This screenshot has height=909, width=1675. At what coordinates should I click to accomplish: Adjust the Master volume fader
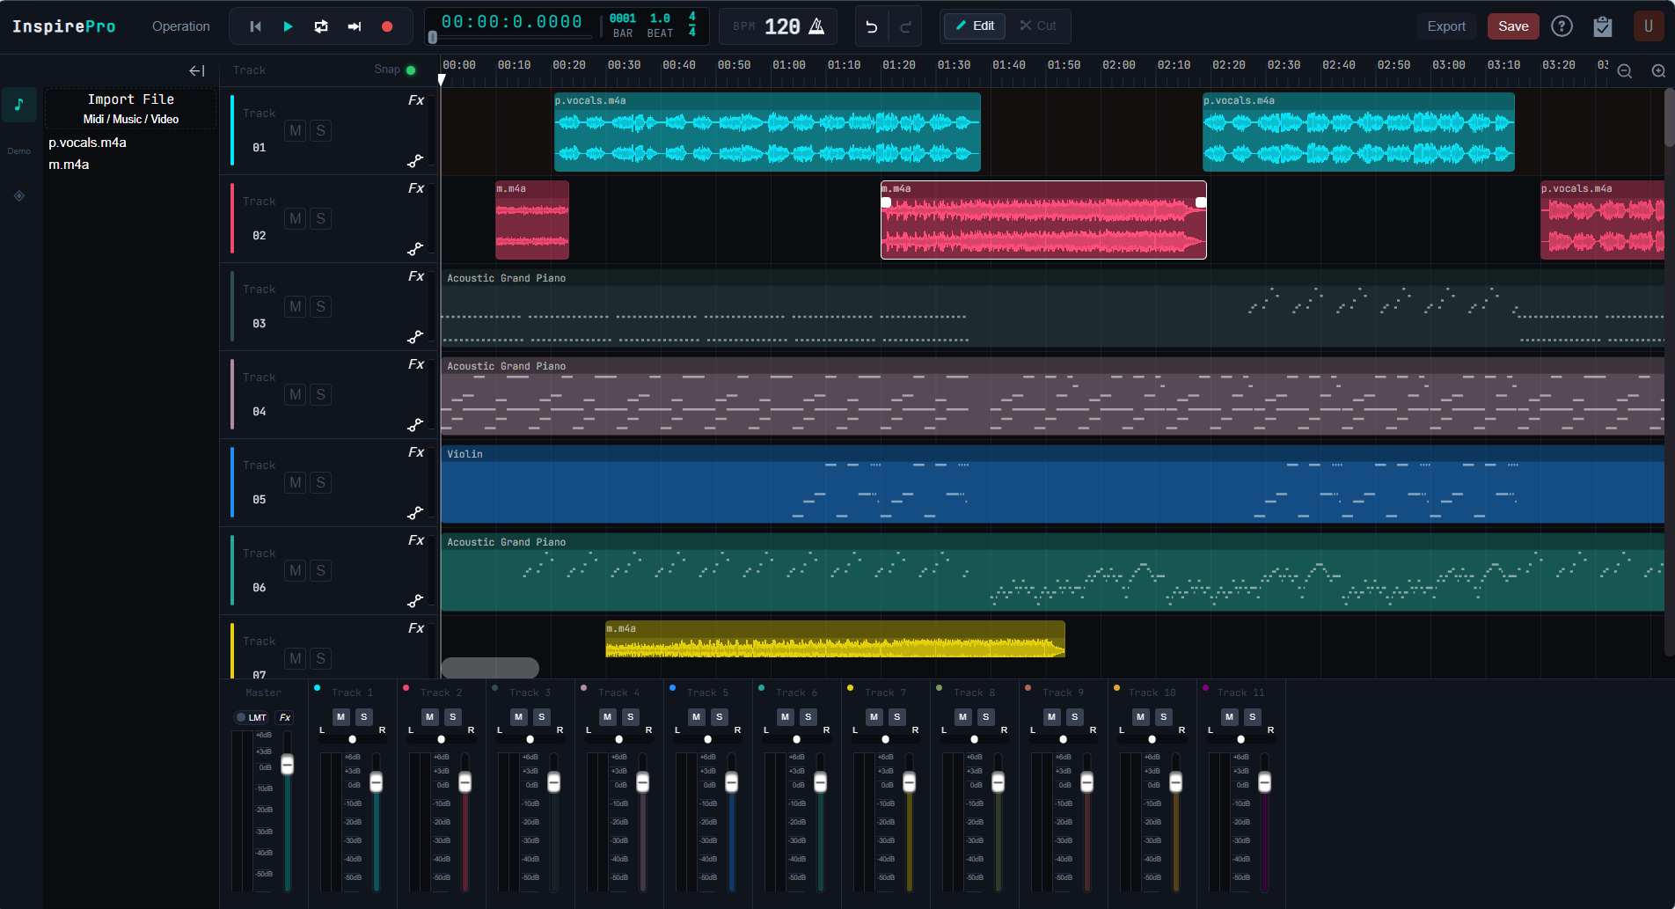click(x=287, y=765)
